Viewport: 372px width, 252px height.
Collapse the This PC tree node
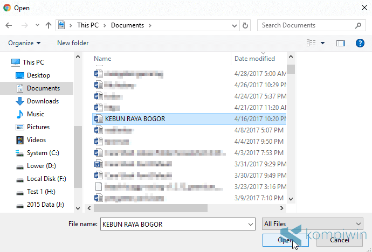(5, 62)
